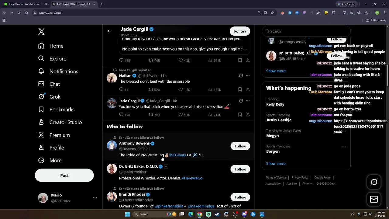Follow Dr. Britt Baker in Who to follow
Screen dimensions: 389x219
pos(240,169)
